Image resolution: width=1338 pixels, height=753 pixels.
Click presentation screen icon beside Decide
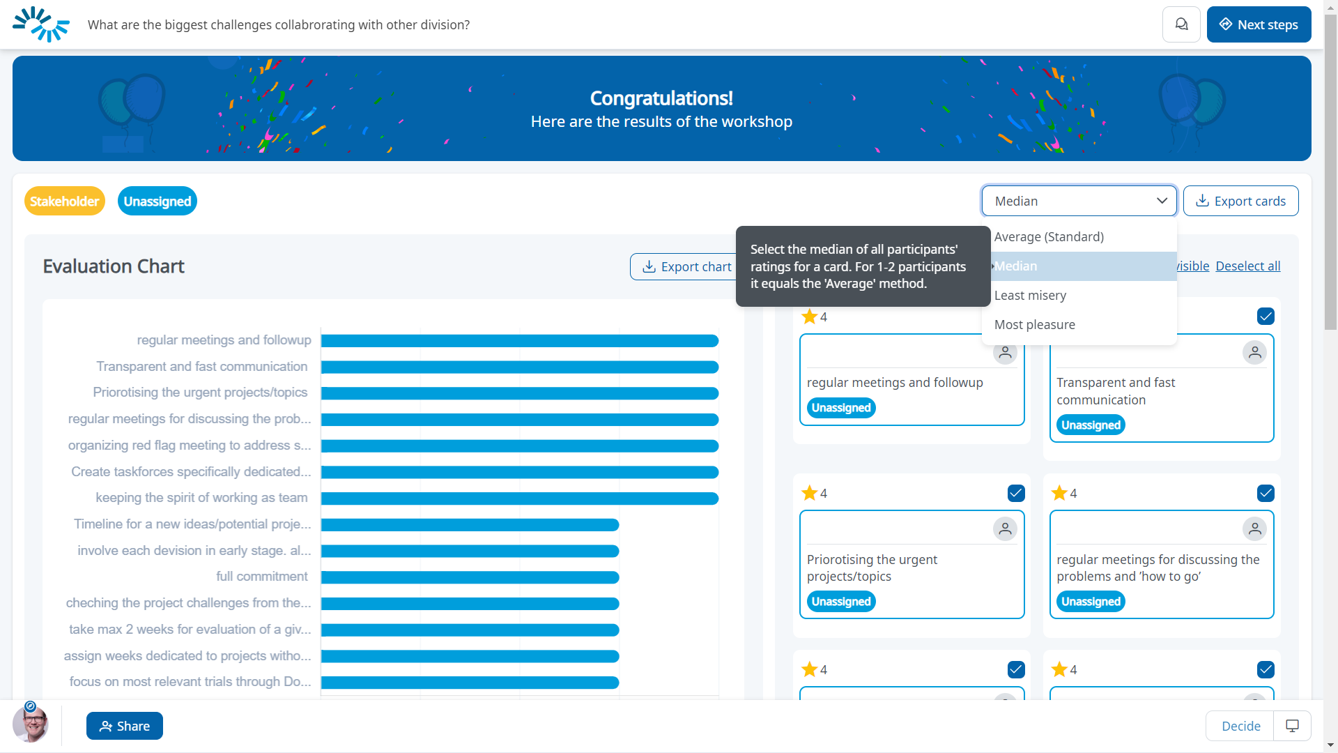tap(1292, 726)
